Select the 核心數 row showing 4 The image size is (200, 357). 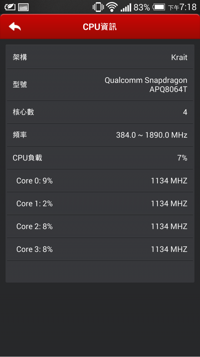(x=100, y=112)
